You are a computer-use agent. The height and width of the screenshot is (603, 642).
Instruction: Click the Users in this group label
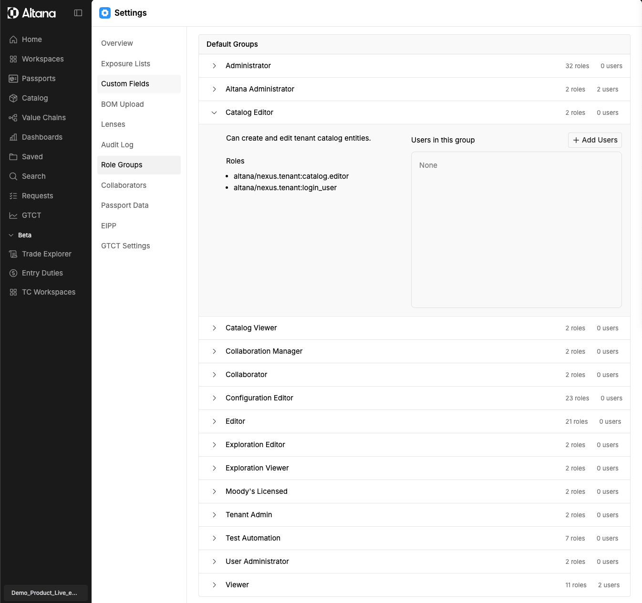(x=443, y=140)
